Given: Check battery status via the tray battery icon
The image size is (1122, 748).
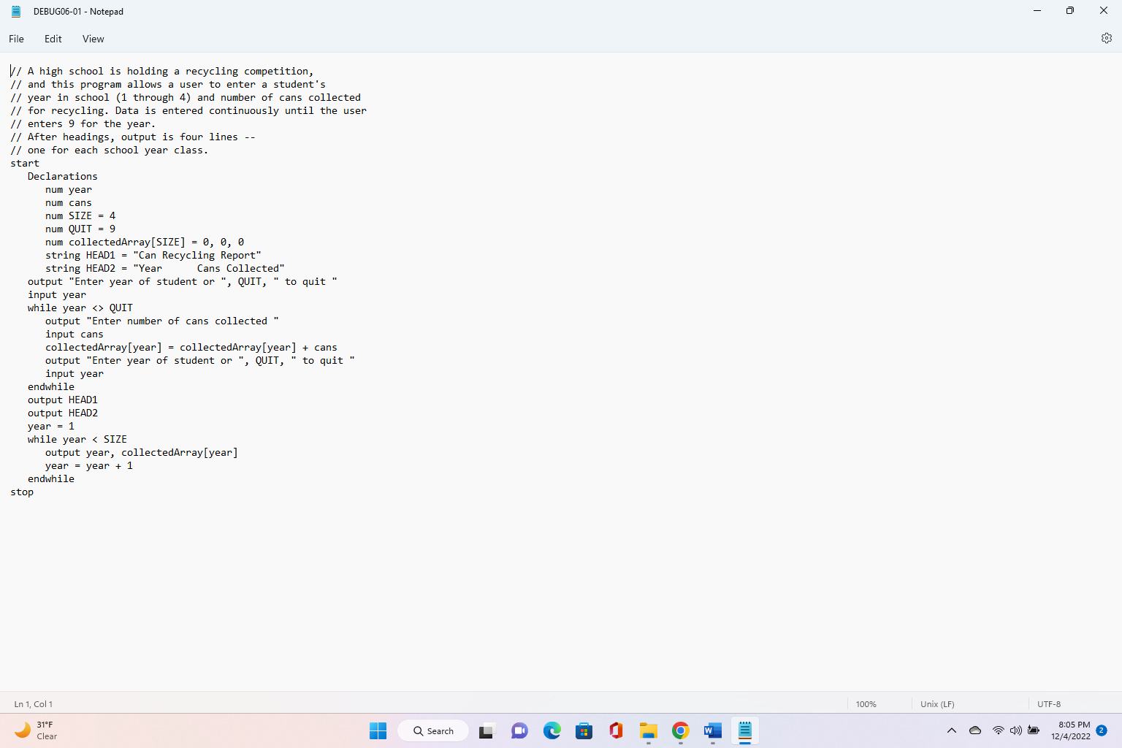Looking at the screenshot, I should click(x=1034, y=730).
